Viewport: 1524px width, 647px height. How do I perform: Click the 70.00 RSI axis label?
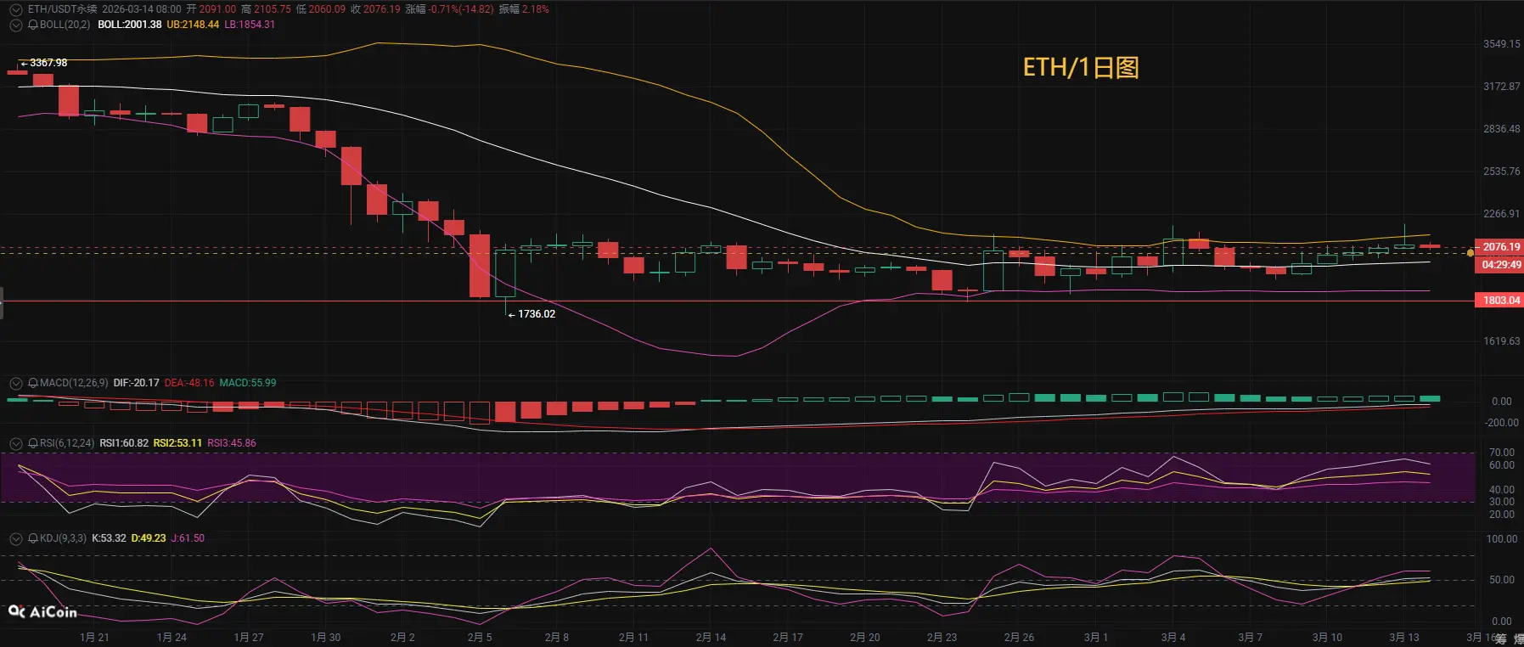(1502, 453)
